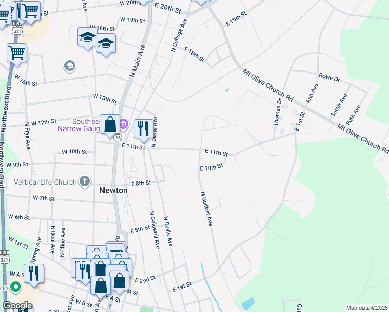Click the Spring Ave label

pyautogui.click(x=36, y=250)
